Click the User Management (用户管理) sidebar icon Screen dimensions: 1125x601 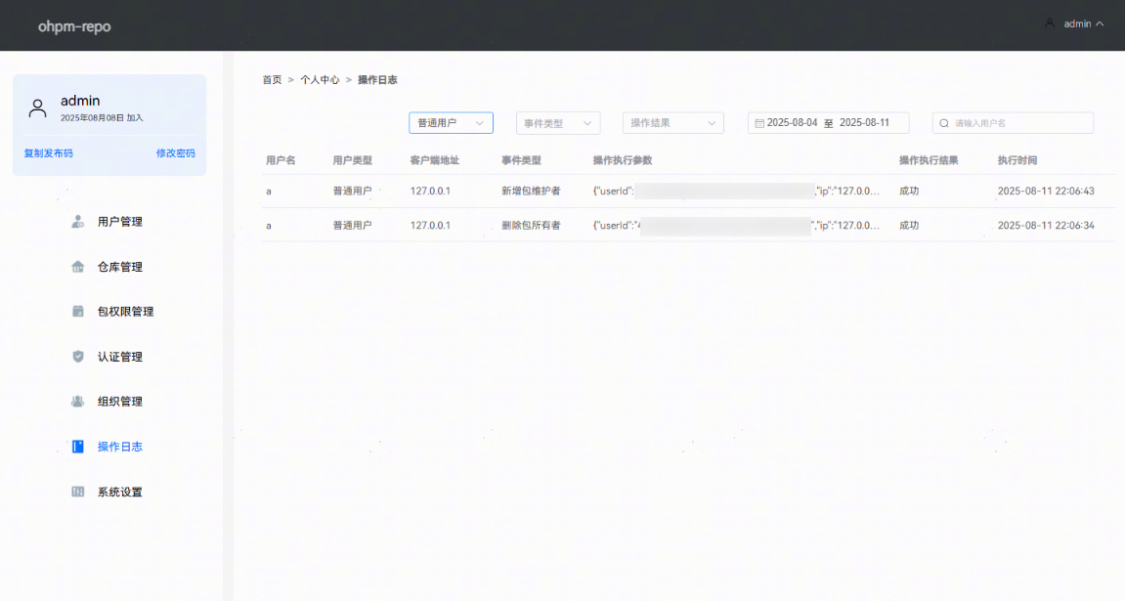(x=78, y=222)
